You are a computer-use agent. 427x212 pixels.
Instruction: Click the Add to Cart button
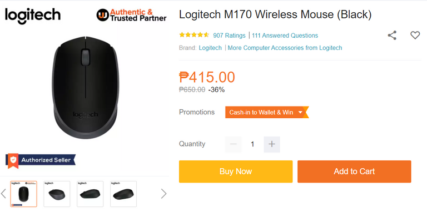pos(354,171)
